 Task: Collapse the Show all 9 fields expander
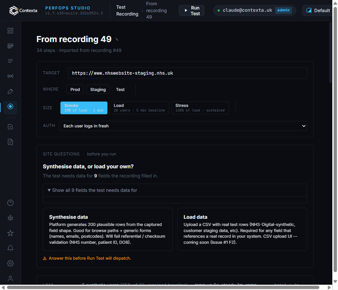[175, 190]
